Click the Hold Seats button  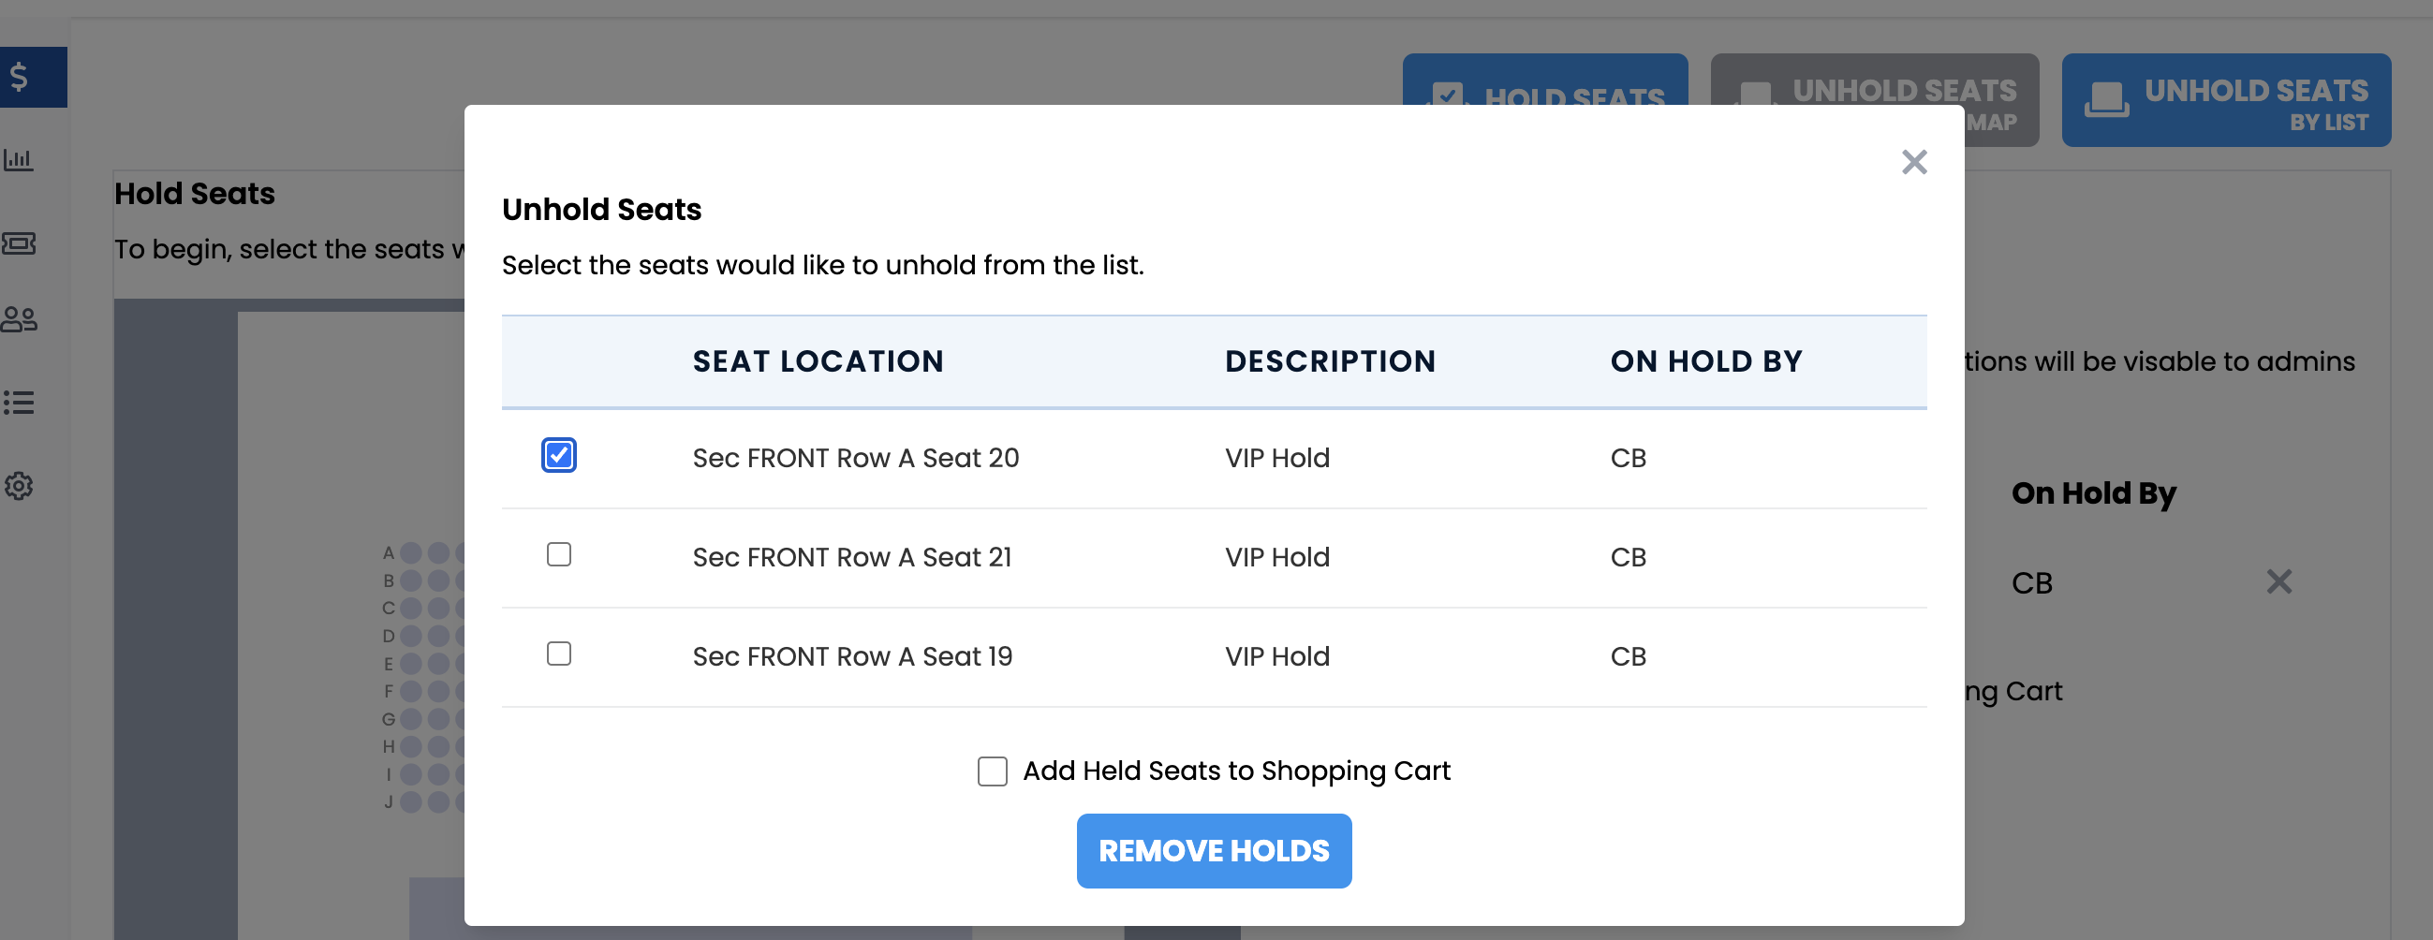[1545, 81]
